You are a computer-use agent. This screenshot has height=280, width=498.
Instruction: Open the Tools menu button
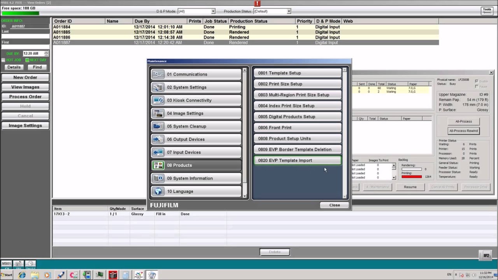point(487,11)
